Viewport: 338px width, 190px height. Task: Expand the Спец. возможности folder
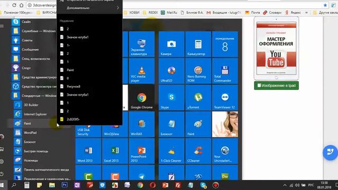pyautogui.click(x=34, y=59)
